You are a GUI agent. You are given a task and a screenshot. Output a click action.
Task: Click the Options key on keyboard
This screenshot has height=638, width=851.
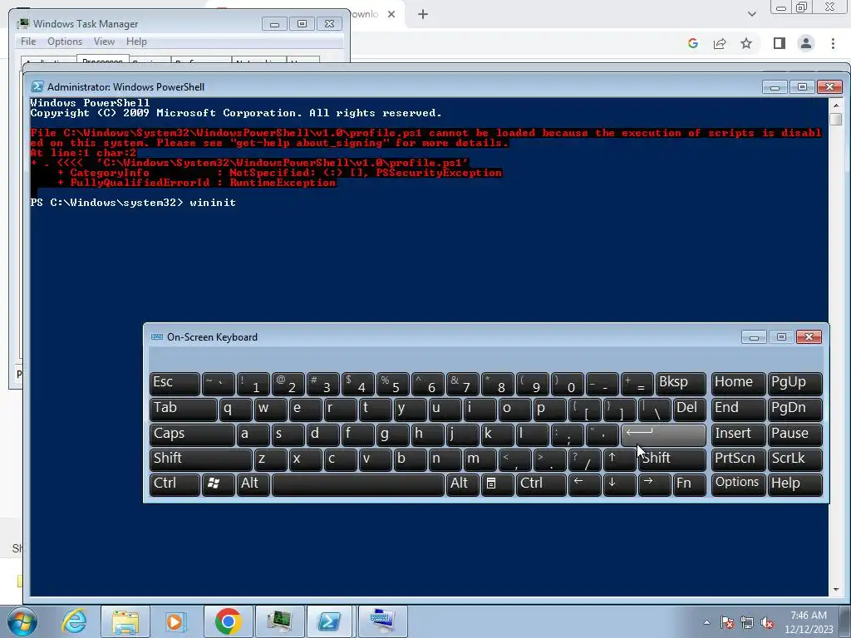point(738,484)
